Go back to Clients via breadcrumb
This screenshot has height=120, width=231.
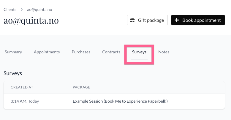point(10,9)
